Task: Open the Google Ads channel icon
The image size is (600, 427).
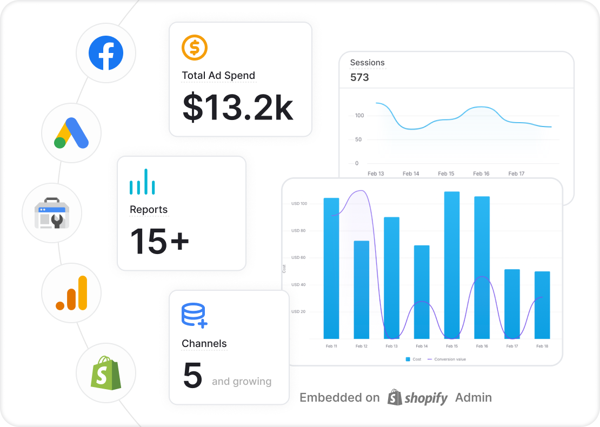Action: coord(71,133)
